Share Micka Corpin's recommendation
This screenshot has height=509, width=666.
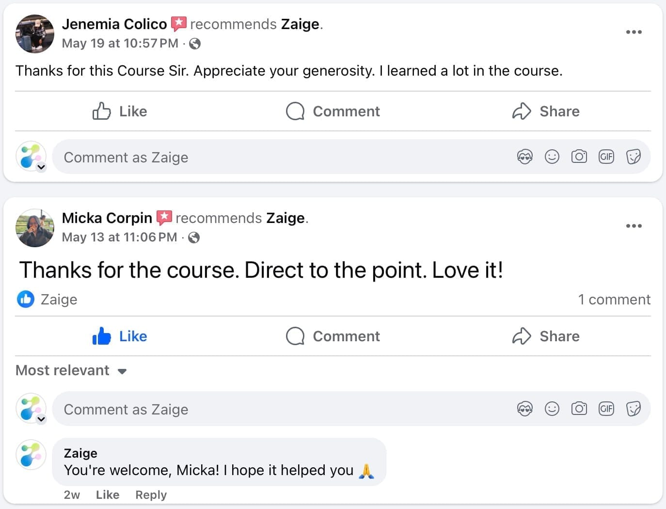tap(546, 336)
